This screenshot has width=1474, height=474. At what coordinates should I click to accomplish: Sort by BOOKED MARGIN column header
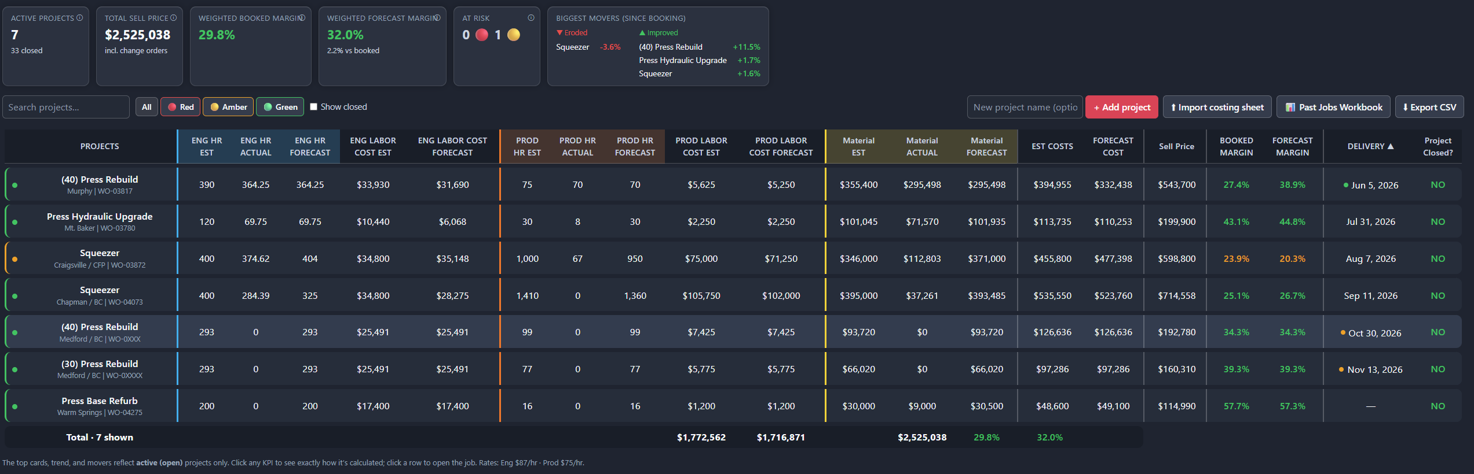click(1236, 146)
